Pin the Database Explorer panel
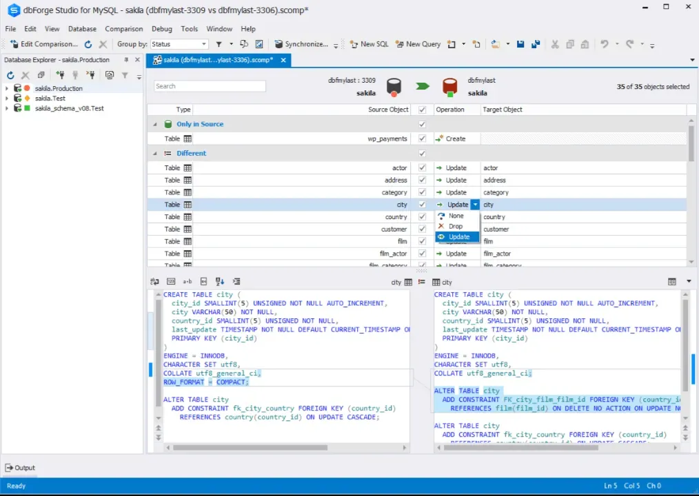 click(x=126, y=60)
